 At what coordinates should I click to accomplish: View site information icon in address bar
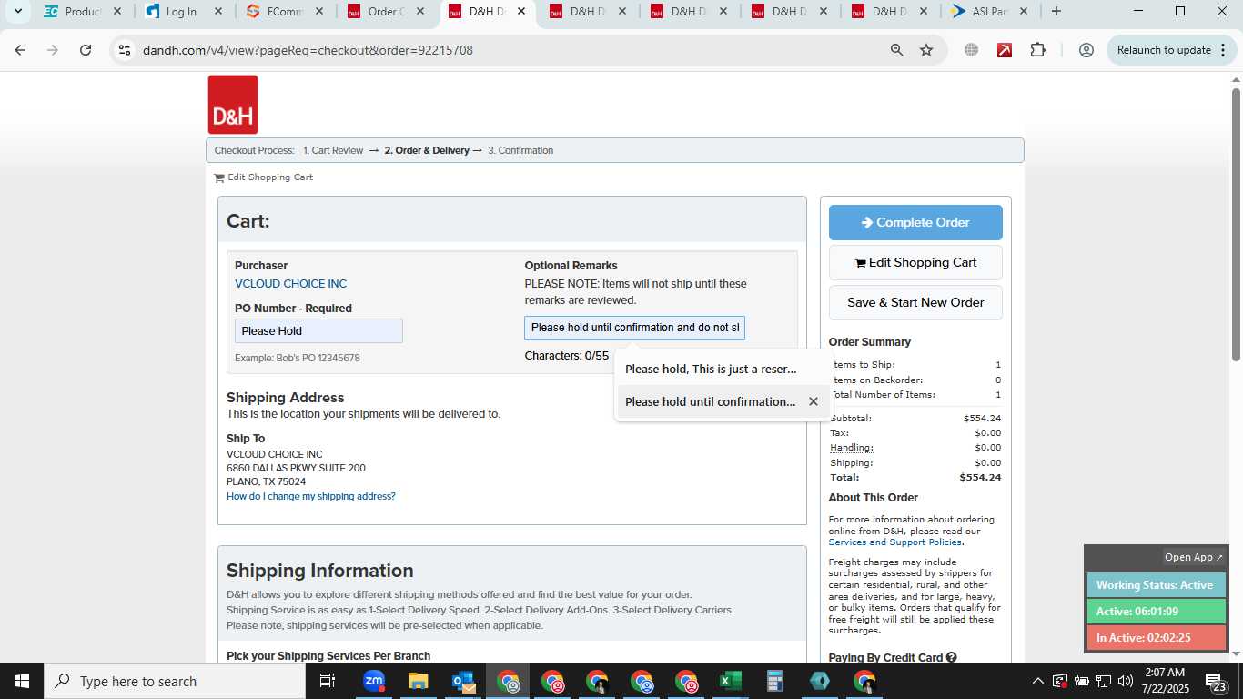[x=125, y=50]
